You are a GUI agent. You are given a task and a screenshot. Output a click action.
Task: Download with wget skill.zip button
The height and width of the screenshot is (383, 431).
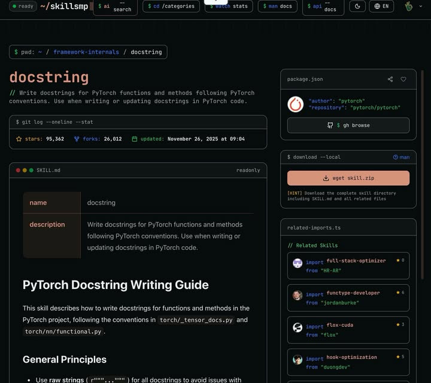pos(348,178)
